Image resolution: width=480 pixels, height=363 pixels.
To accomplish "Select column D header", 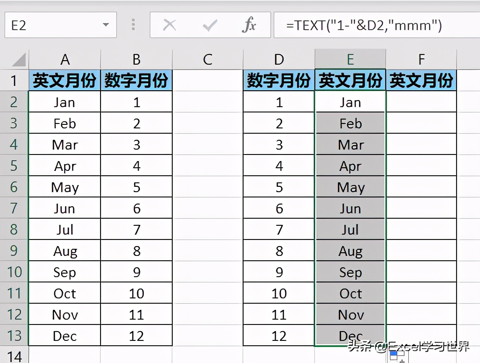I will 279,59.
